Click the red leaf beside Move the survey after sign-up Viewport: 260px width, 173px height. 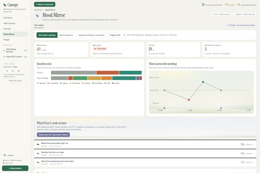[x=38, y=144]
